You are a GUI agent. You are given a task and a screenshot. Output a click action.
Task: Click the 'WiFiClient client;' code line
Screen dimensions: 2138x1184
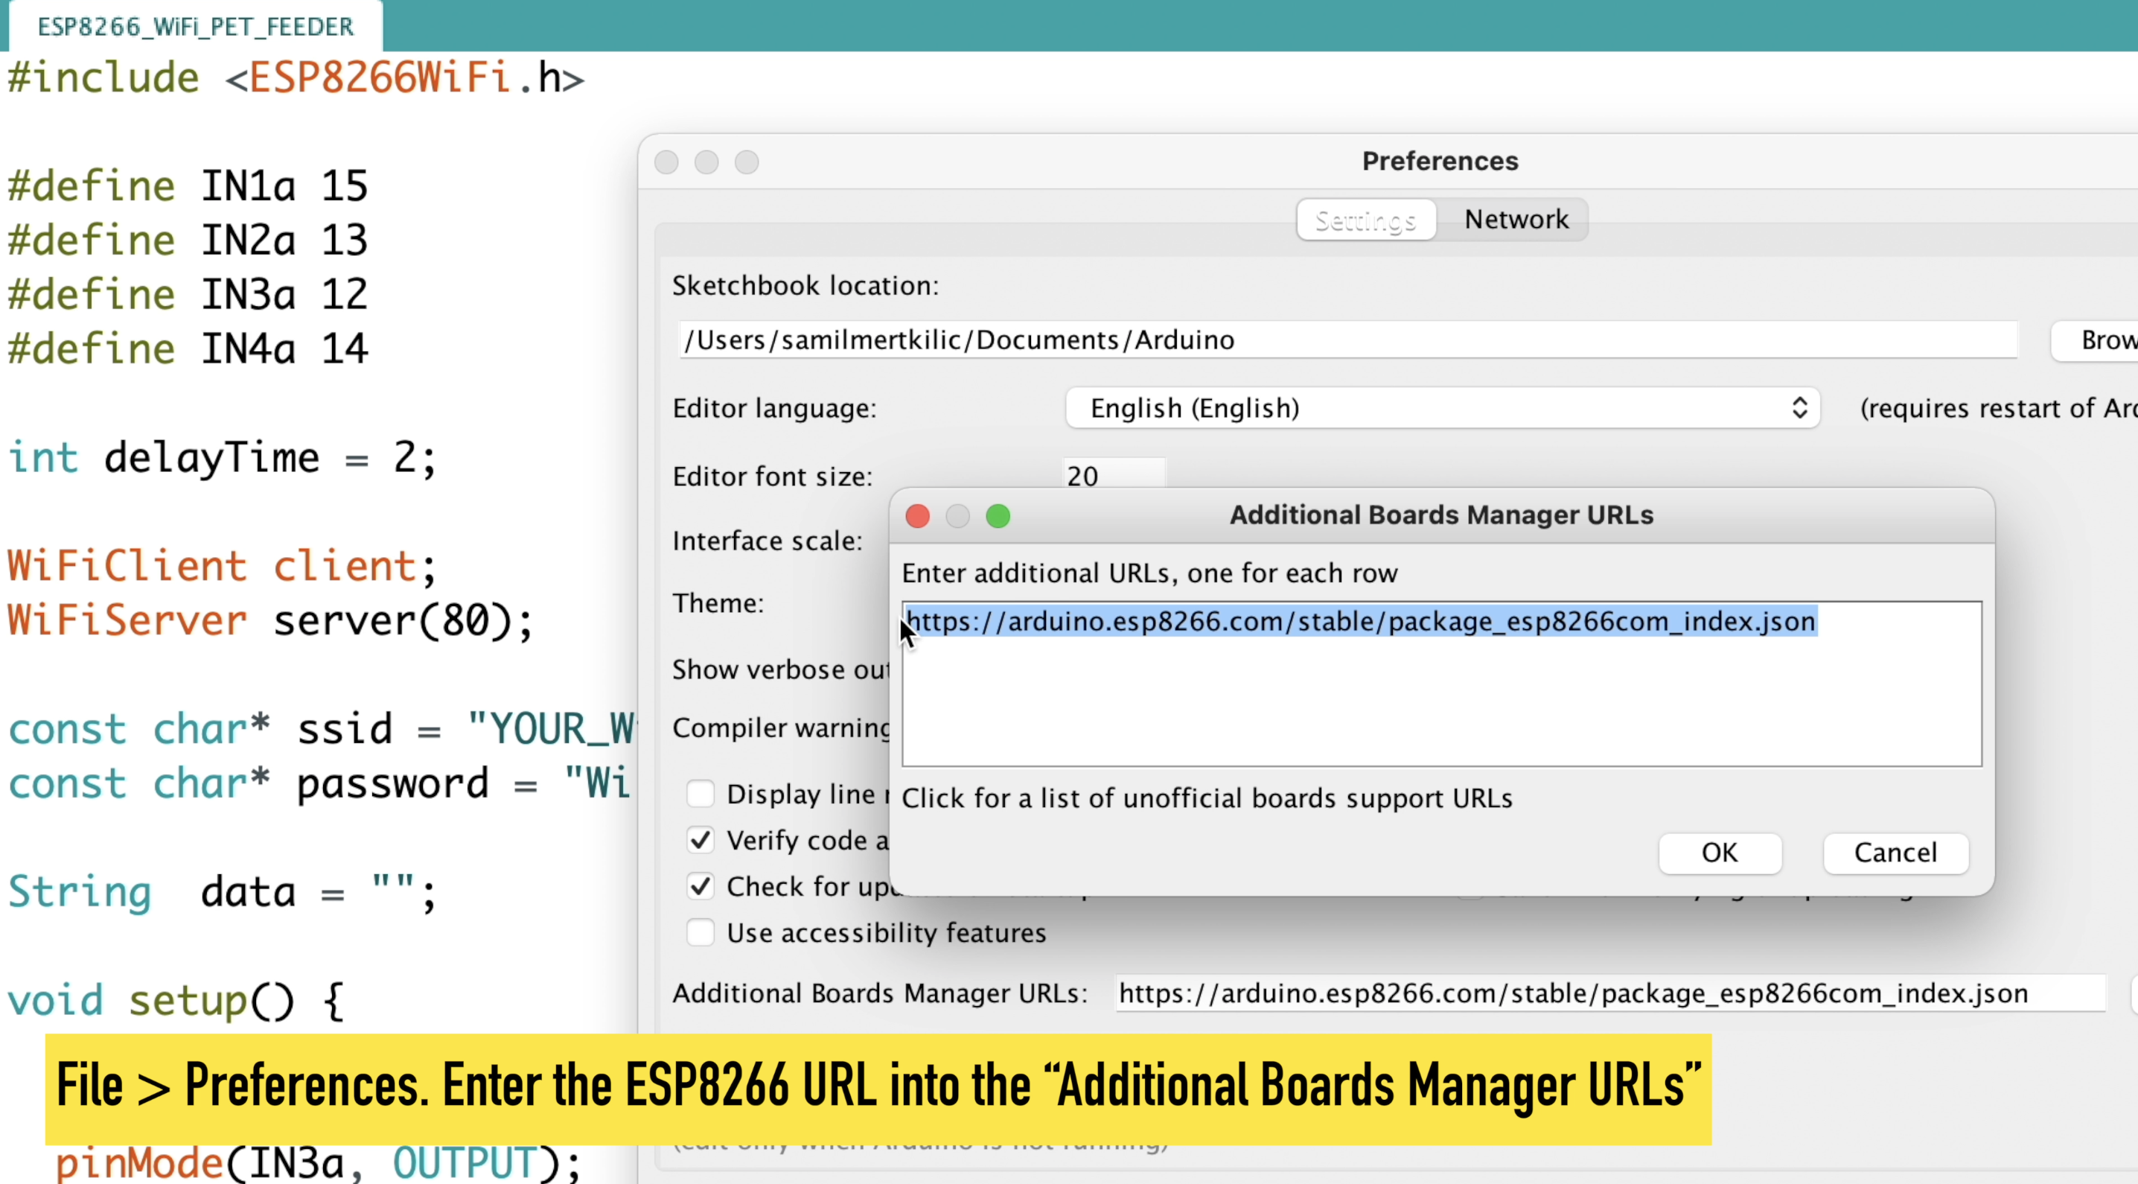click(223, 566)
